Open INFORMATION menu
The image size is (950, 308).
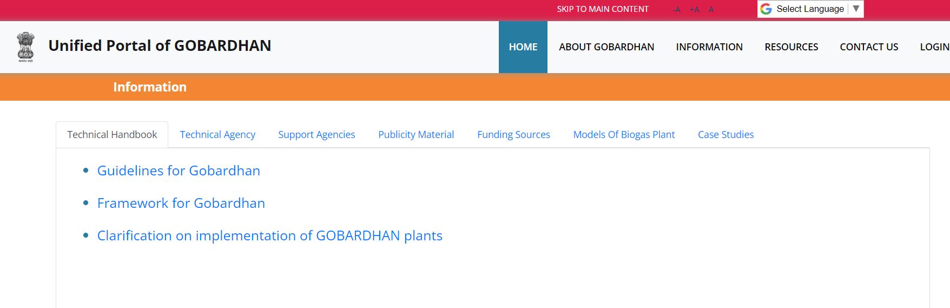point(709,47)
